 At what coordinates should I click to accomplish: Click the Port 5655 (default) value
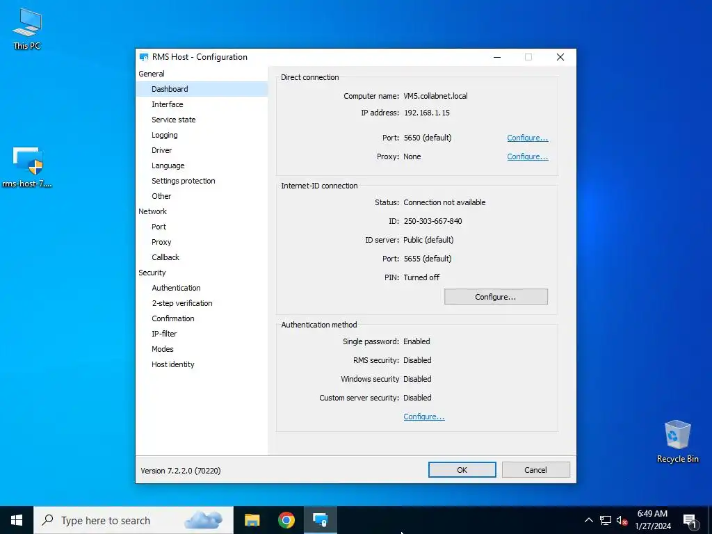428,259
